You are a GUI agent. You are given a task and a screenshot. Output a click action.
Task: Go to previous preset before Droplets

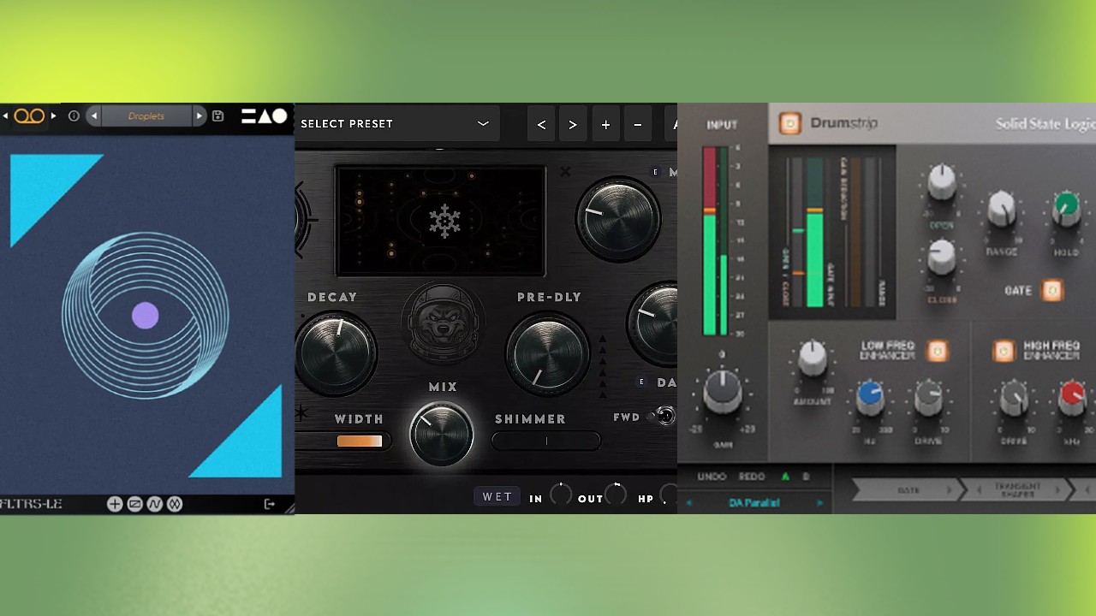(x=94, y=115)
